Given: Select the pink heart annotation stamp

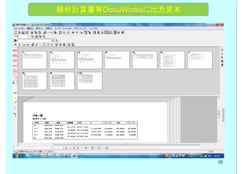Looking at the screenshot, I should click(x=15, y=87).
